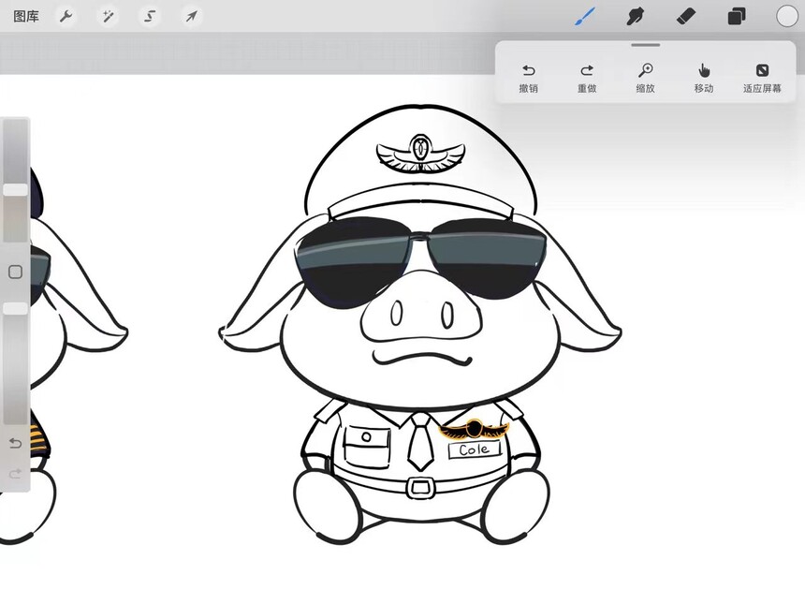Open the 图库 gallery
Screen dimensions: 805x604
point(26,17)
